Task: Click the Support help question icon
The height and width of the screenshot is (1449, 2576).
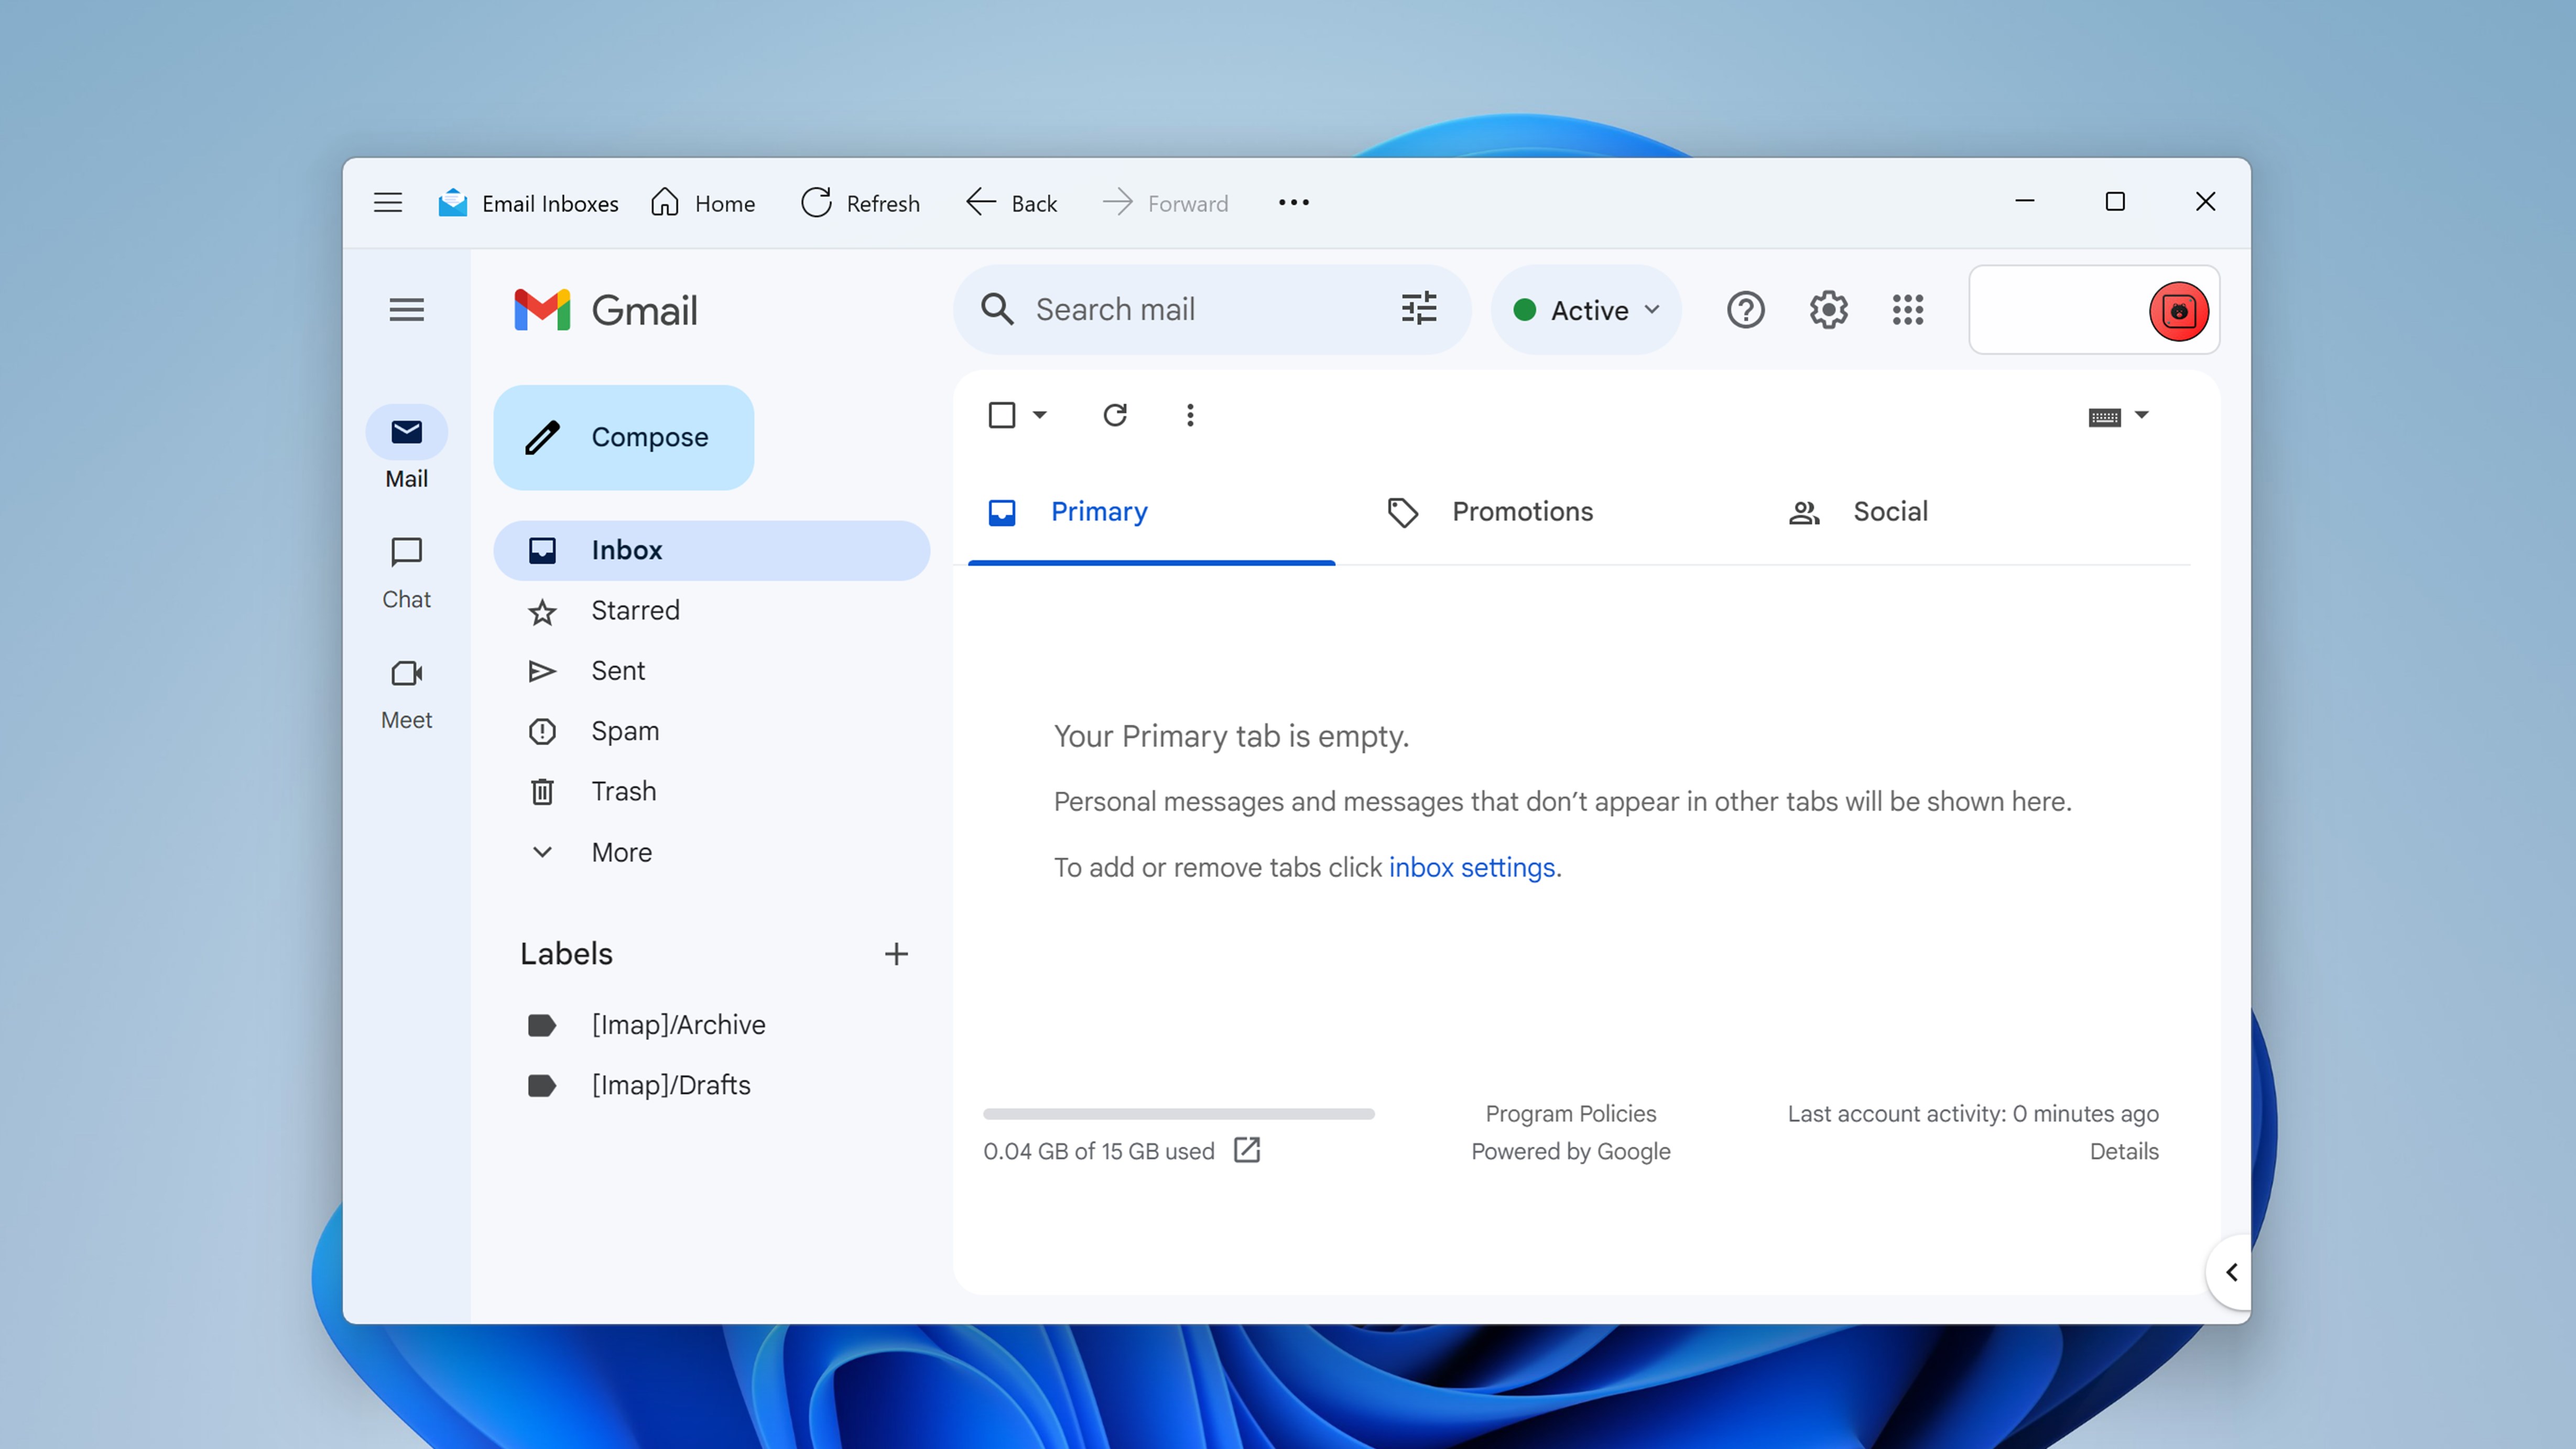Action: (1745, 310)
